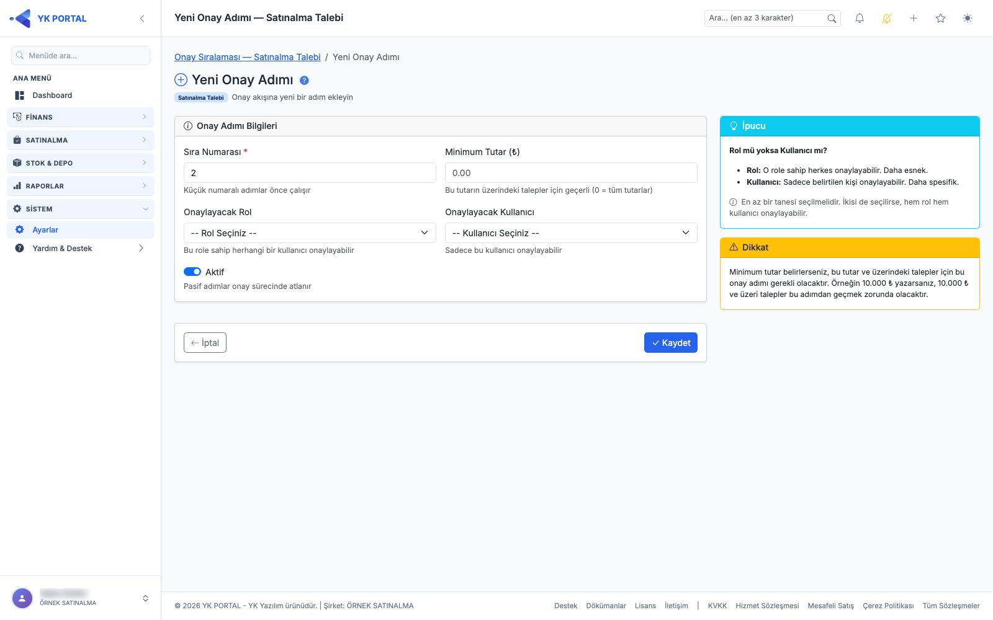Click the help question mark beside Yeni Onay Adımı
Image resolution: width=993 pixels, height=620 pixels.
click(x=304, y=80)
